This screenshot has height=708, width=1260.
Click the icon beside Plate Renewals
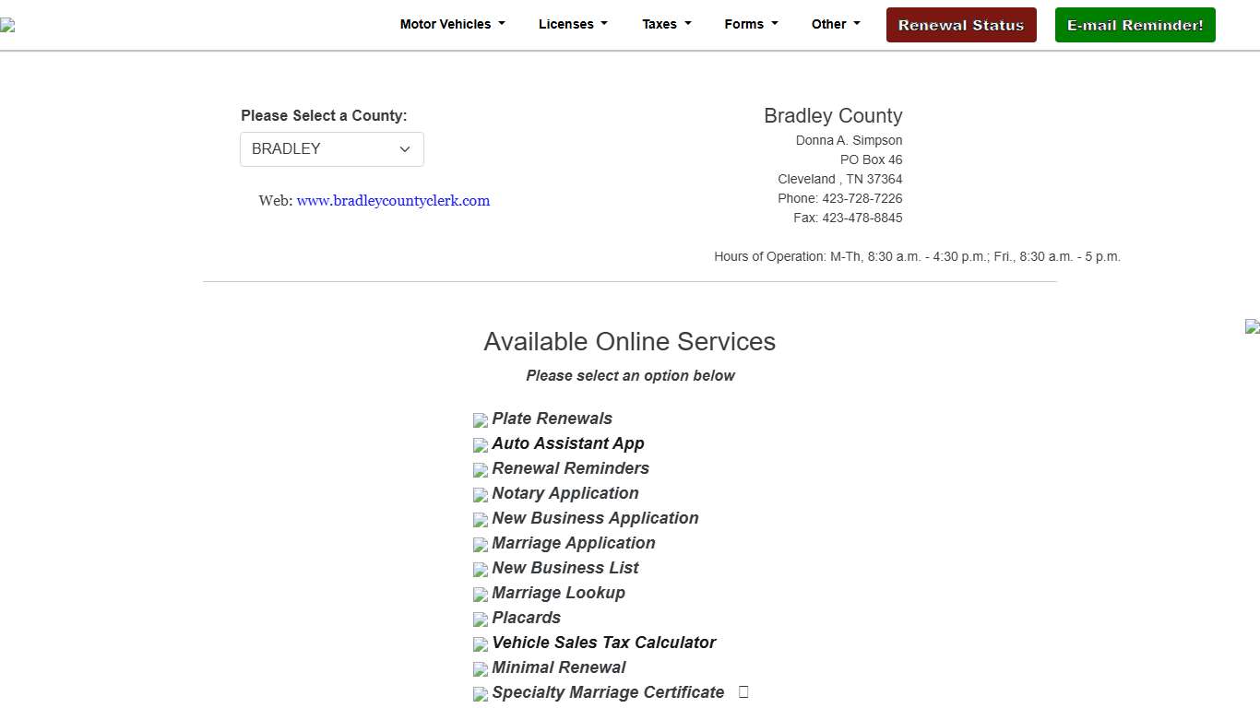(x=480, y=420)
